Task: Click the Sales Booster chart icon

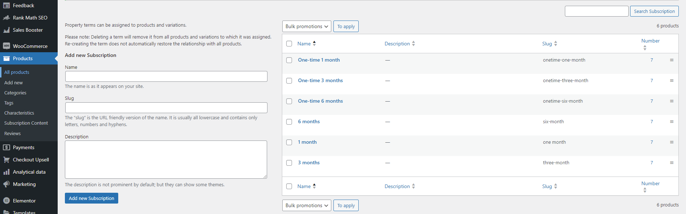Action: pos(6,30)
